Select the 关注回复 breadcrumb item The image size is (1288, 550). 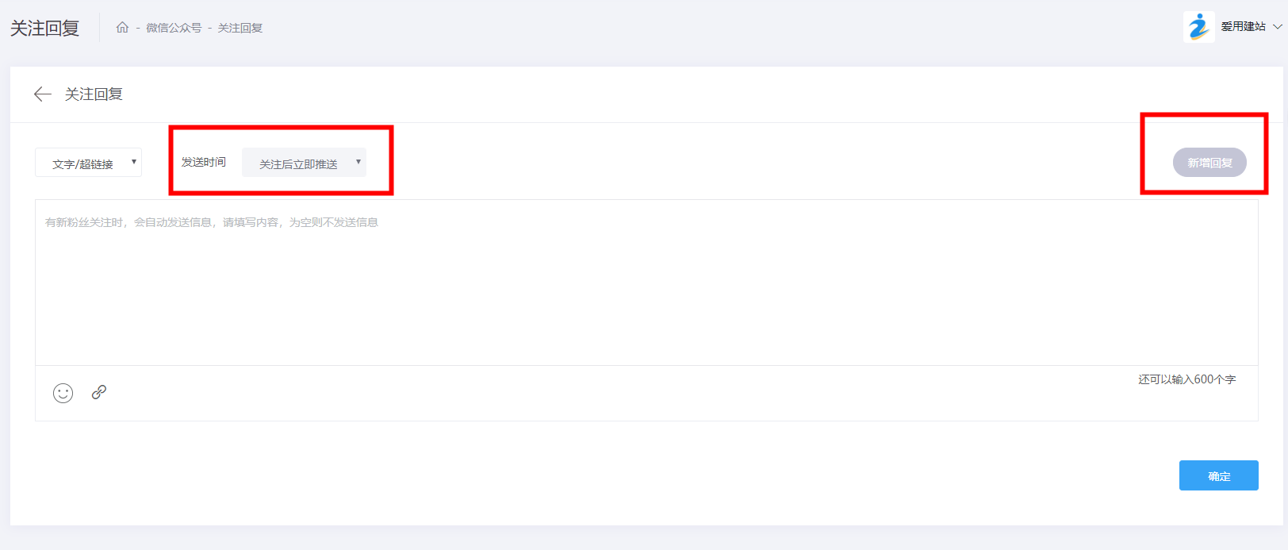pos(240,28)
